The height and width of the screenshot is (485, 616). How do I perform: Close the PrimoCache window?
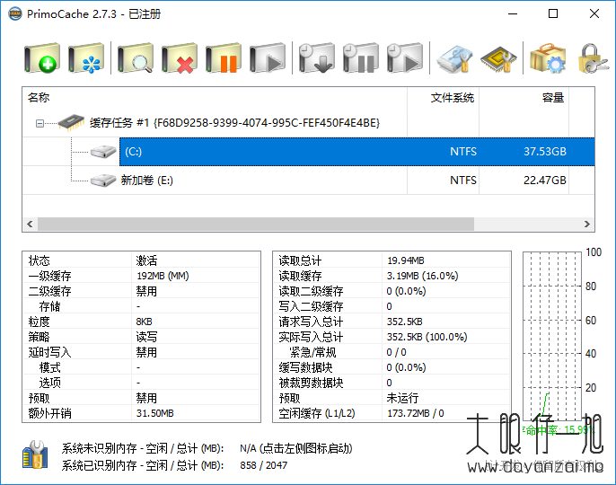[594, 14]
